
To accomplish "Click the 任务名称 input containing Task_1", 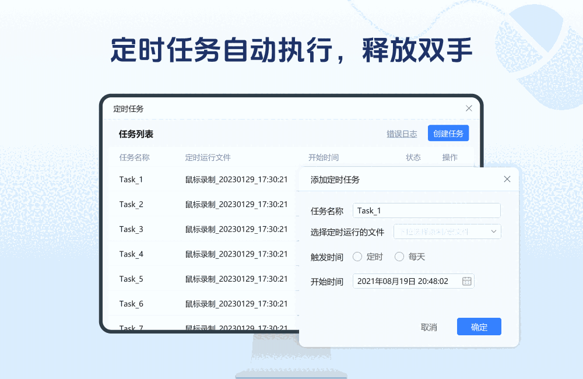I will click(426, 210).
